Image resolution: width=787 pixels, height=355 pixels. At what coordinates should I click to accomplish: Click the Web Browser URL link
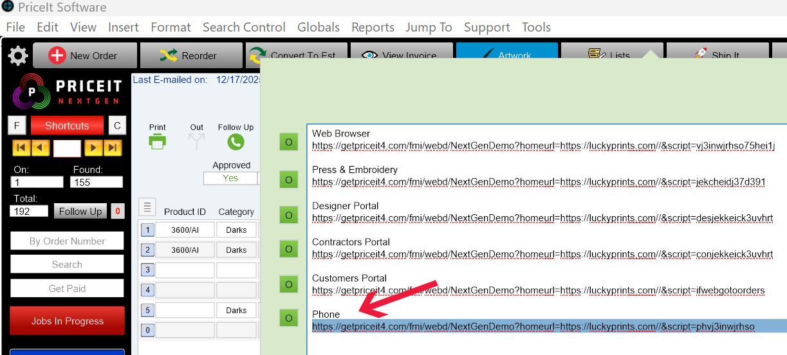543,146
